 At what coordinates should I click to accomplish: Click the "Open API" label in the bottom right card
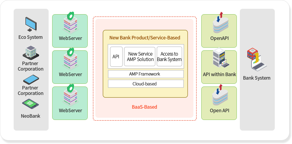click(x=219, y=111)
